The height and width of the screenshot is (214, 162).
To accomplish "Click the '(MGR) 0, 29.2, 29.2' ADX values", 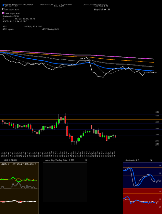I will tap(33, 27).
